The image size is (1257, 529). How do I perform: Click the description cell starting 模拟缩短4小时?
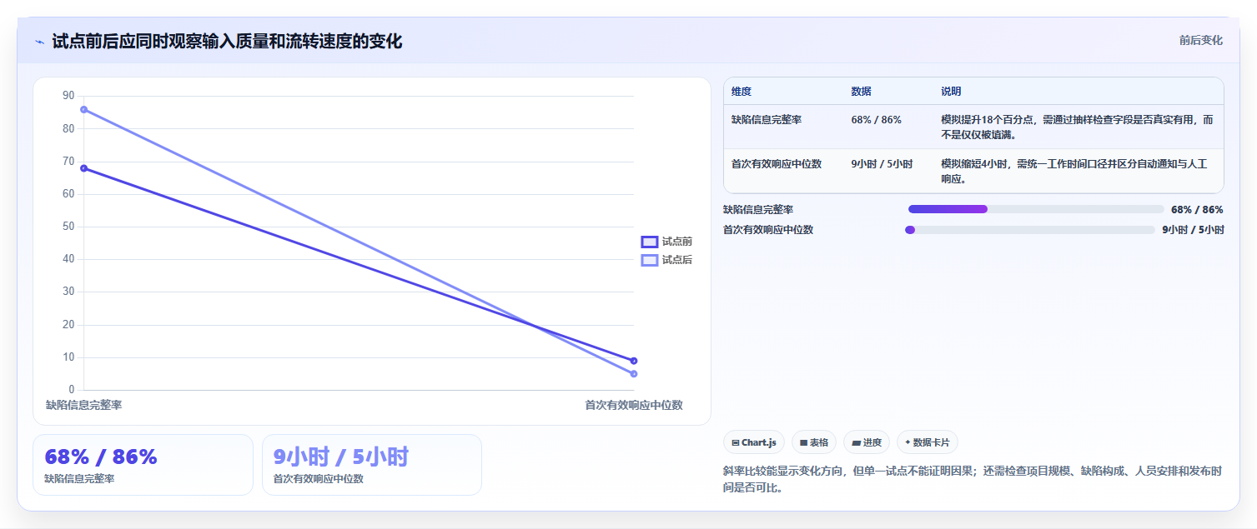click(x=1079, y=171)
